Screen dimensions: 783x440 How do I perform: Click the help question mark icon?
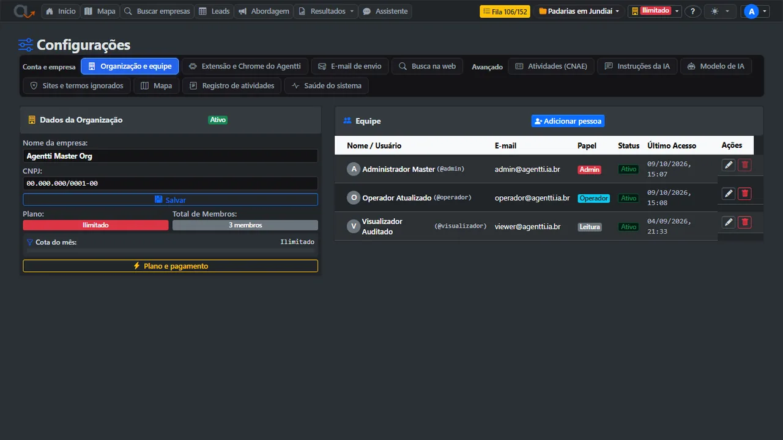(692, 11)
